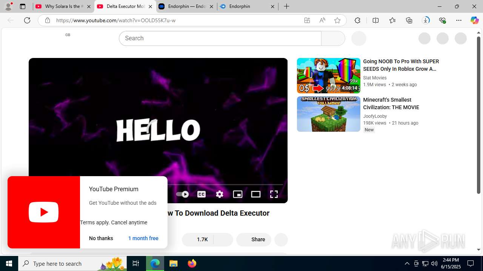Open browser Extensions icon
The width and height of the screenshot is (483, 271).
357,20
